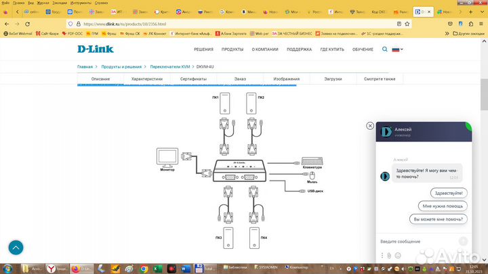
Task: Open the ОБУЧЕНИЕ site menu
Action: coord(363,49)
